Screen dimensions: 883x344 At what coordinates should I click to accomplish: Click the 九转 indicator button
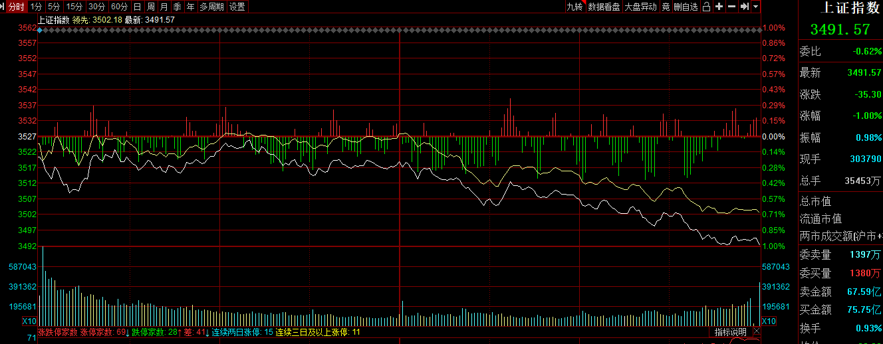pyautogui.click(x=574, y=7)
